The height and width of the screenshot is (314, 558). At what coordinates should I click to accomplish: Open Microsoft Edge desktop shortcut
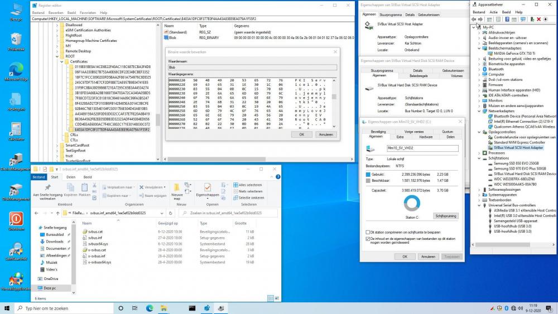[16, 72]
